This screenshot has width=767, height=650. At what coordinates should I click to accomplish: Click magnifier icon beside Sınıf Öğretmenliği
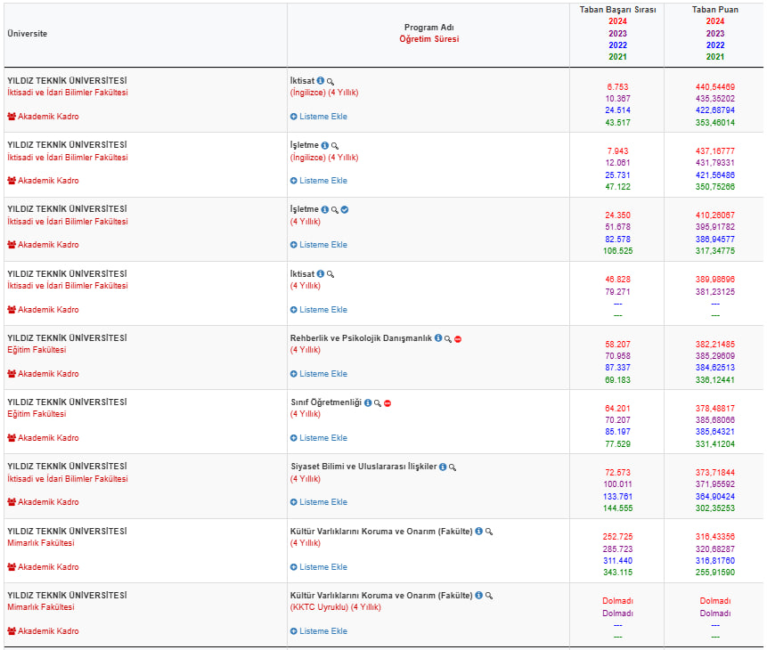pos(378,403)
